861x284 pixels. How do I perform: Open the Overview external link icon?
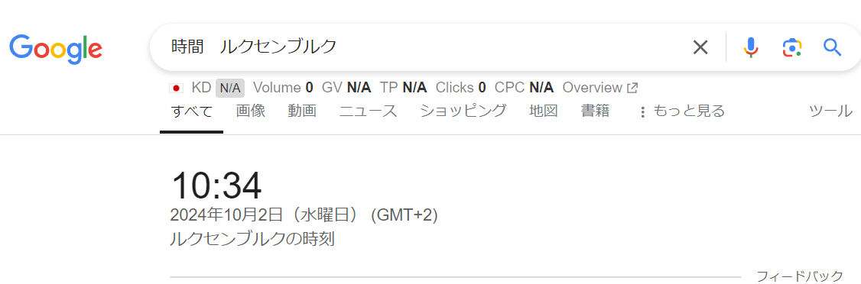point(632,88)
